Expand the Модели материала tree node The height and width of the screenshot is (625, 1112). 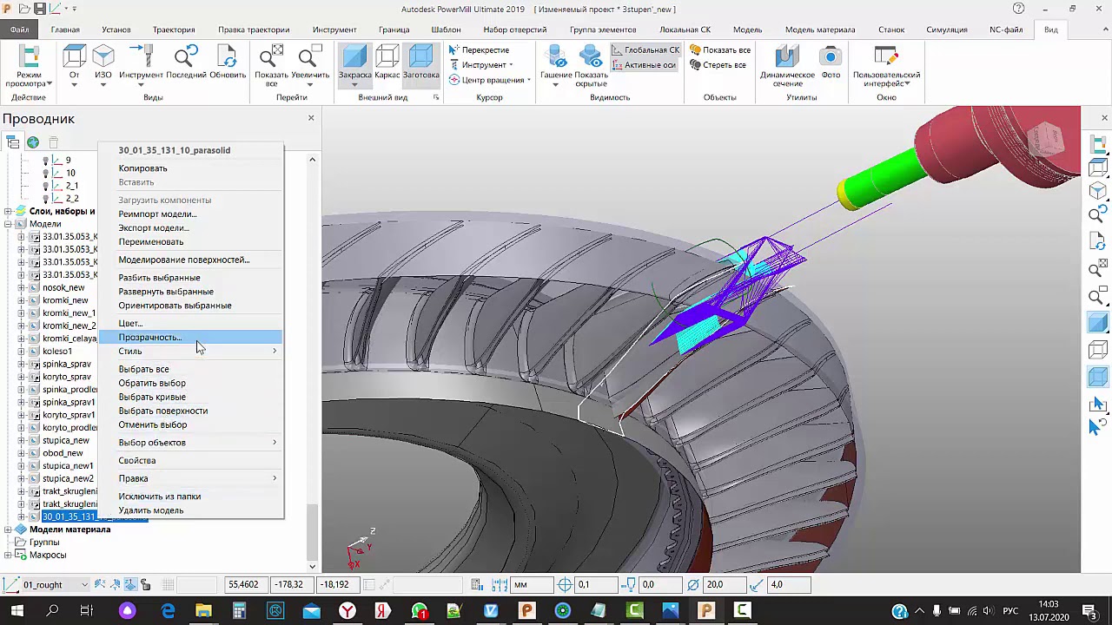(8, 530)
